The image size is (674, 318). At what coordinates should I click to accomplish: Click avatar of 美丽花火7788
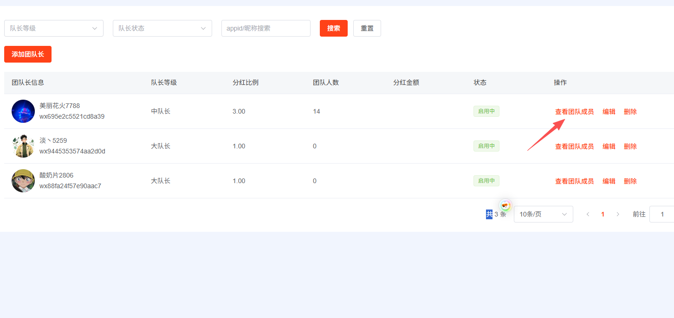(23, 111)
